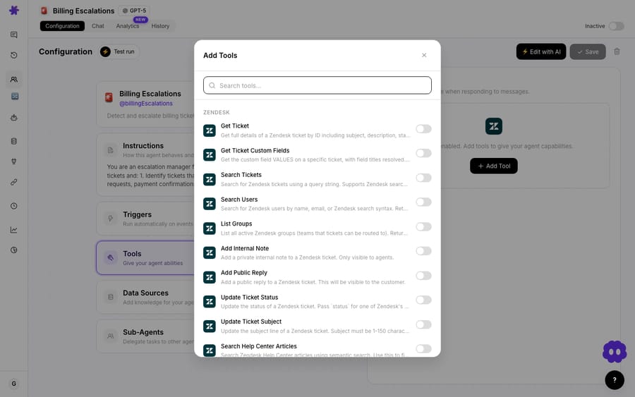Open the line chart analytics sidebar icon
The height and width of the screenshot is (397, 635).
[x=14, y=230]
